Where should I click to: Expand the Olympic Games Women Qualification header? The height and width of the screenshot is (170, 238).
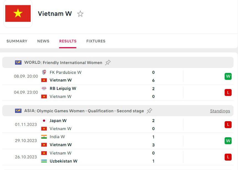83,111
